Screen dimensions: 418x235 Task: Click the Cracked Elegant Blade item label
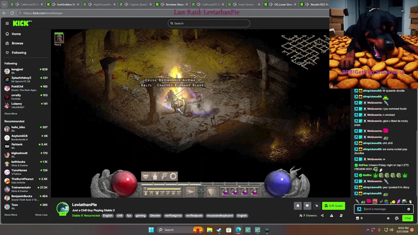(x=180, y=85)
